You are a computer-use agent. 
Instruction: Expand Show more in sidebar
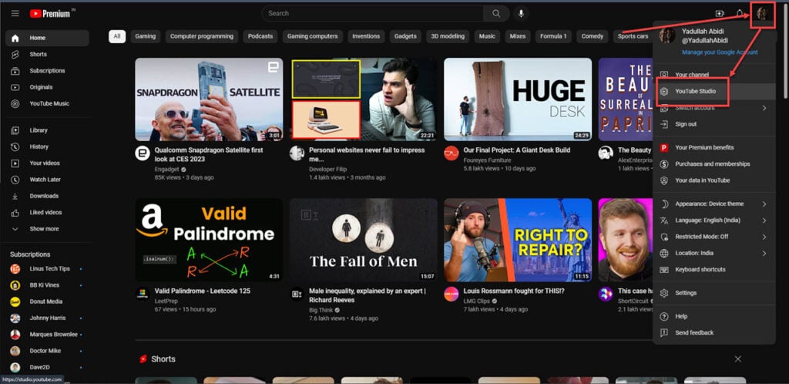[47, 229]
